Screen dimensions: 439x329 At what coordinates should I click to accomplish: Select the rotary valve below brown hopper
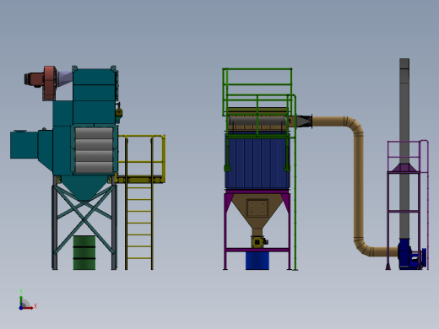pos(258,242)
